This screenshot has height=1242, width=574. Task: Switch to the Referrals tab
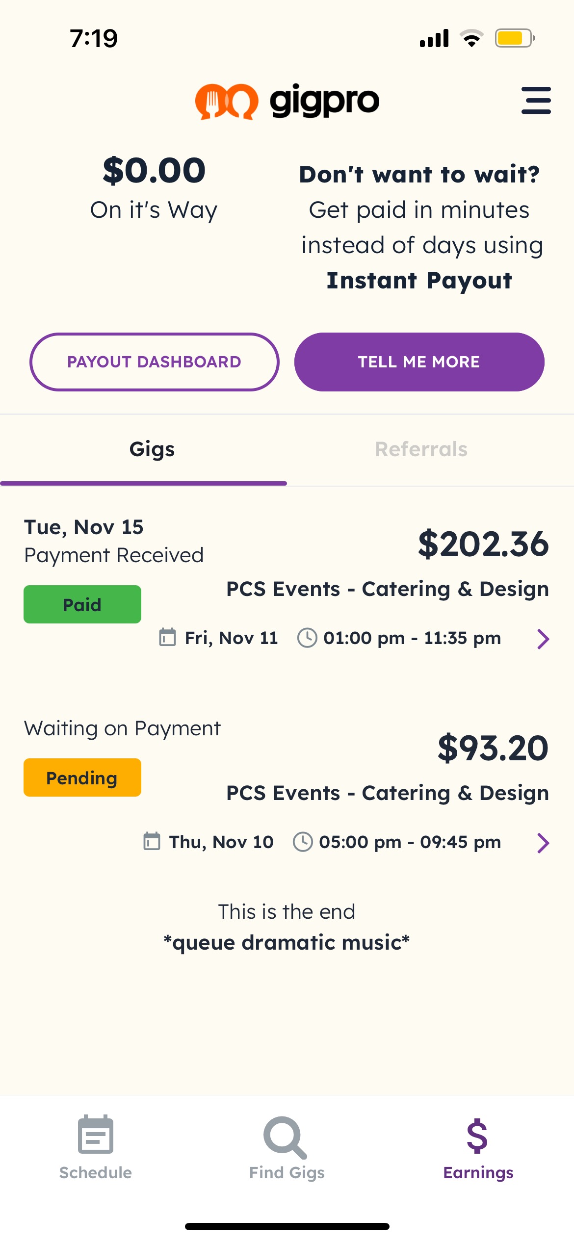point(421,449)
